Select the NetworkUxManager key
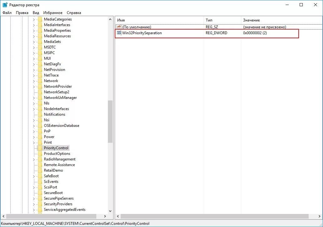The height and width of the screenshot is (227, 323). click(x=60, y=98)
